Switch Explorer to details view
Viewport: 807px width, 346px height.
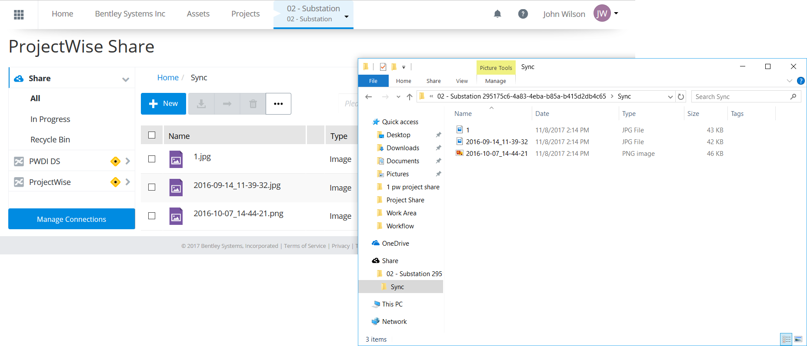click(787, 339)
